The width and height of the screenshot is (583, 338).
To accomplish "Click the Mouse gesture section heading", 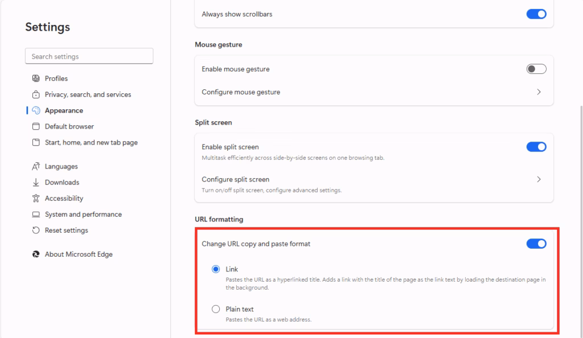I will click(x=219, y=44).
